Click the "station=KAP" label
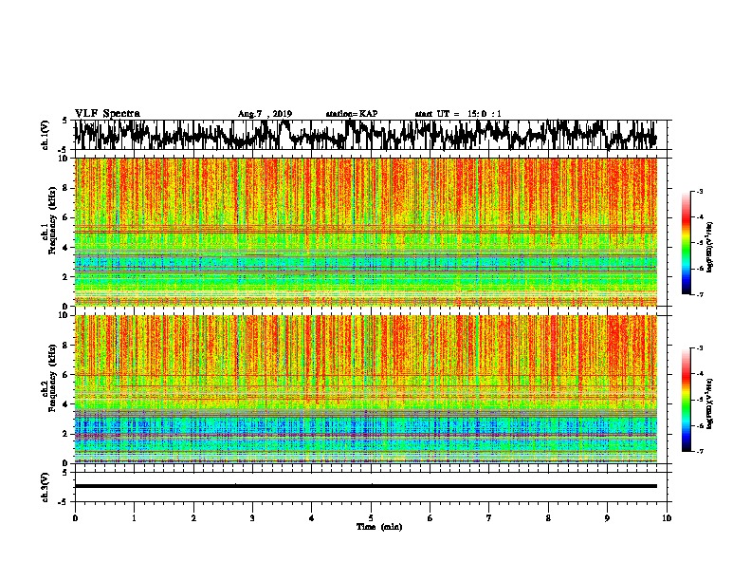 (x=352, y=114)
